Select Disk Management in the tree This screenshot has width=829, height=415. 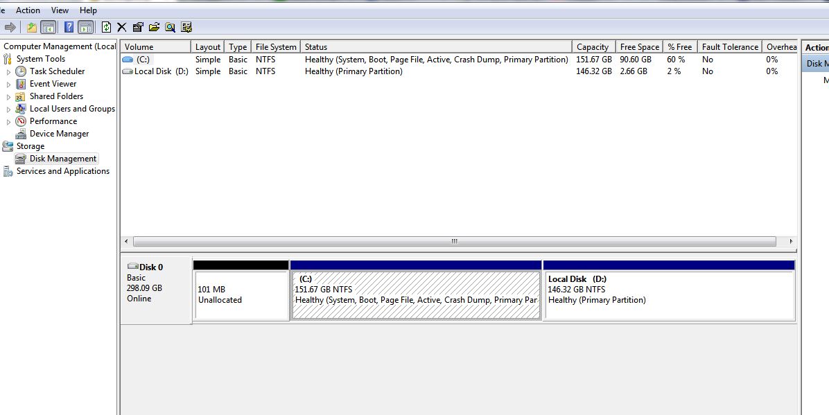tap(63, 159)
